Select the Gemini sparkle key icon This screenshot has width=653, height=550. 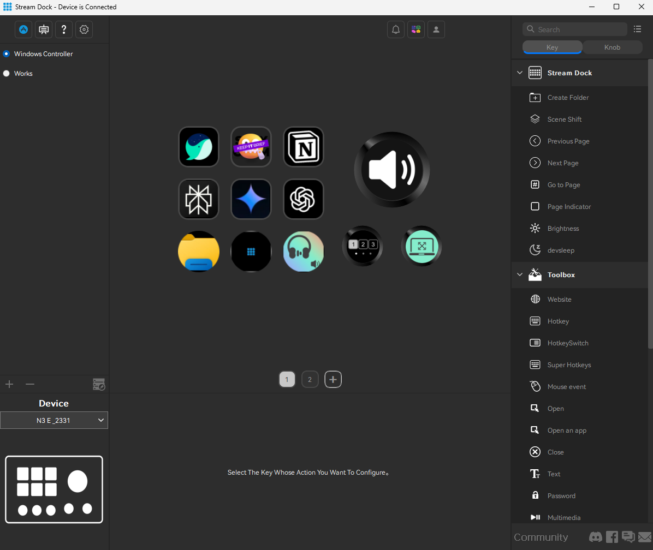[x=251, y=199]
